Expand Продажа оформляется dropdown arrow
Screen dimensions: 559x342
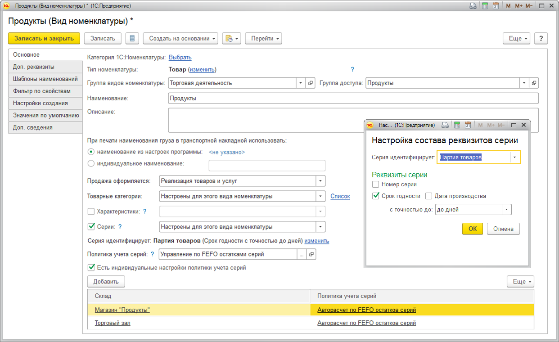tap(320, 181)
